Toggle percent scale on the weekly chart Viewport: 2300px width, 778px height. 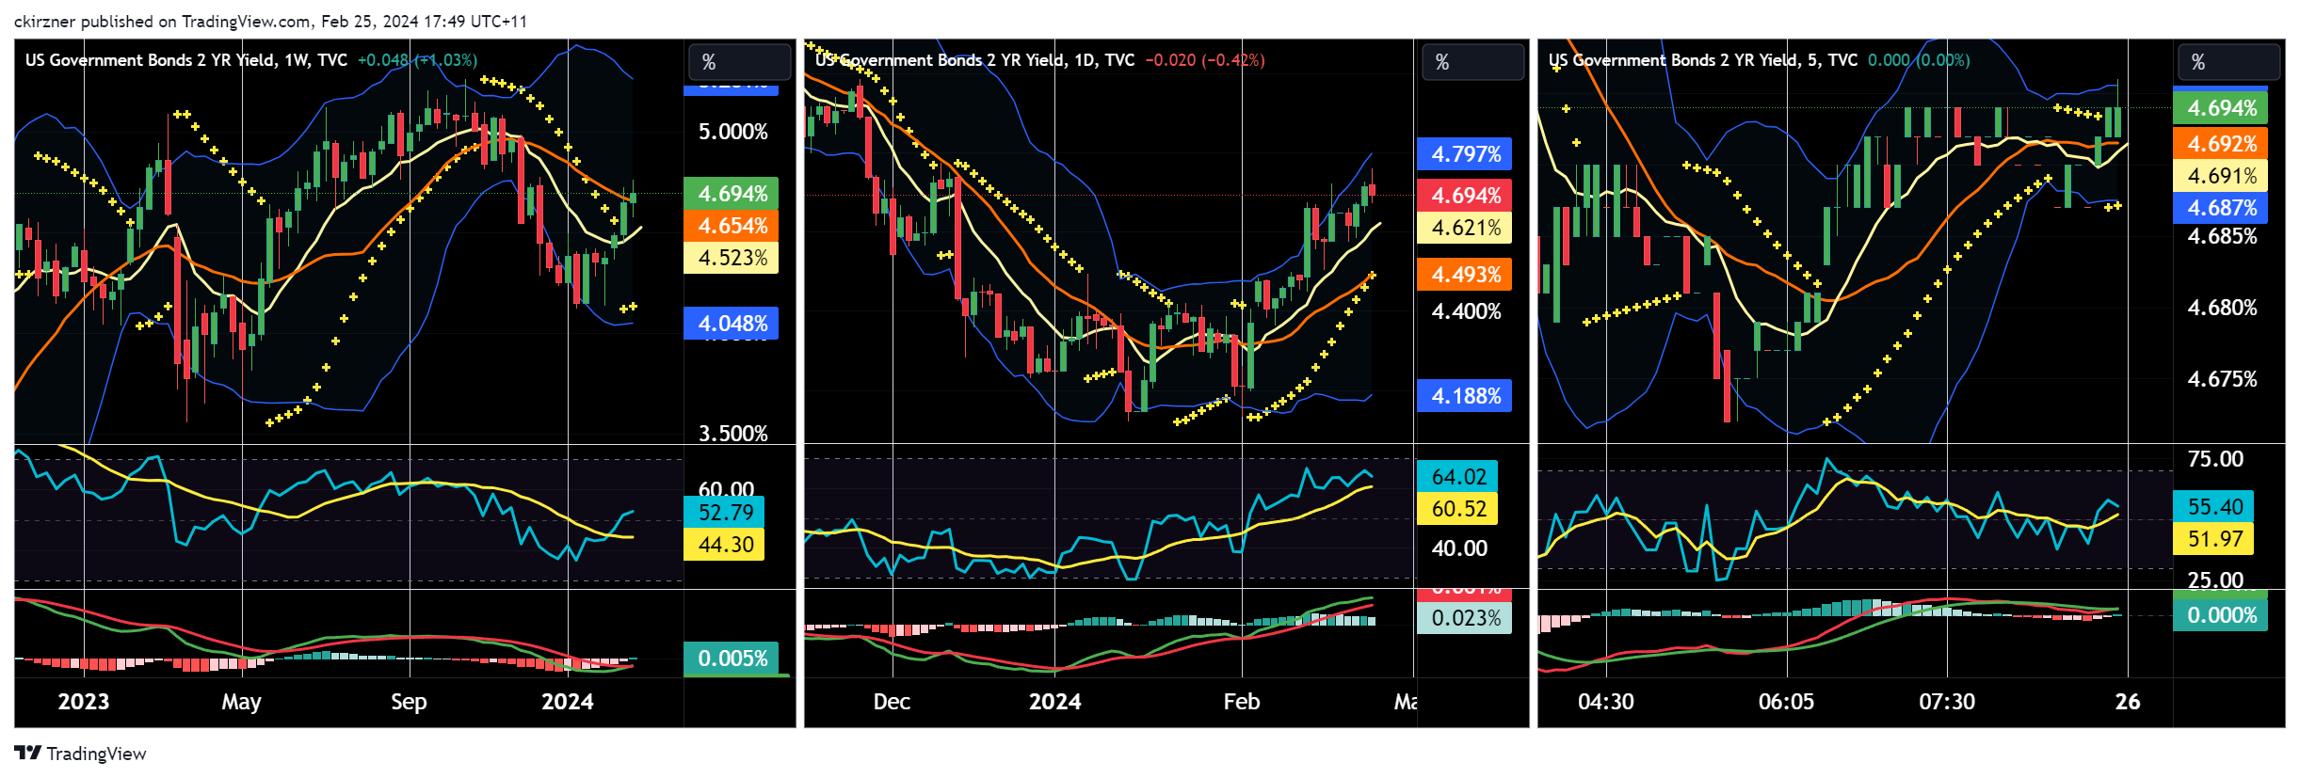coord(739,62)
